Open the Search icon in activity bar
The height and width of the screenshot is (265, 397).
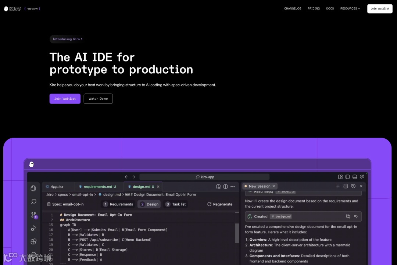pos(33,202)
